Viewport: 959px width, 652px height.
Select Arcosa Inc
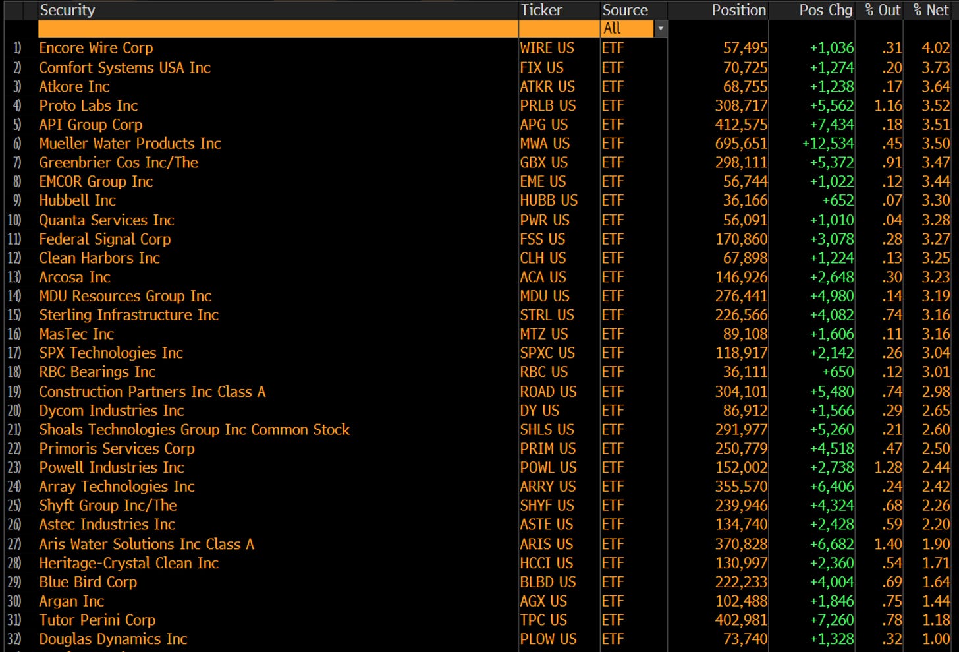point(74,278)
